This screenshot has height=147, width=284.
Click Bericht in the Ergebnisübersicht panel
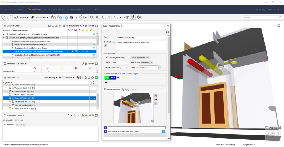click(90, 63)
